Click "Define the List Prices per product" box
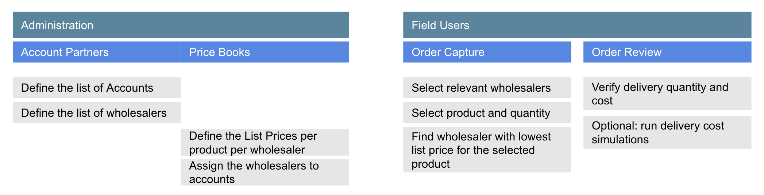Screen dimensions: 764x195 pos(265,143)
